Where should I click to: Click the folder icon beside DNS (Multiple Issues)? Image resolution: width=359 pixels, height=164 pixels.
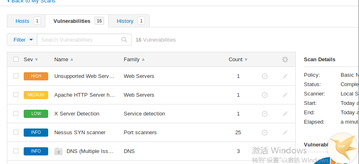(x=58, y=151)
